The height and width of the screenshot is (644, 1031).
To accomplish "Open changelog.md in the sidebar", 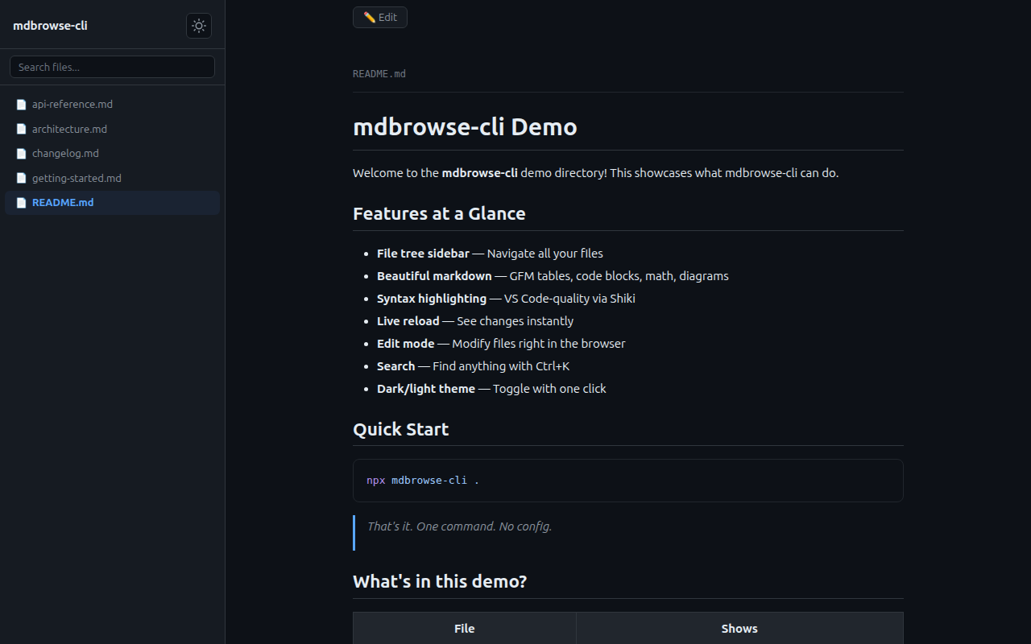I will pyautogui.click(x=112, y=154).
